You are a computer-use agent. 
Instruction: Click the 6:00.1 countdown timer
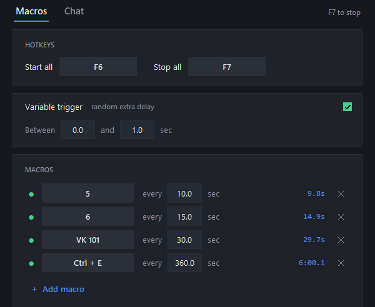point(312,263)
